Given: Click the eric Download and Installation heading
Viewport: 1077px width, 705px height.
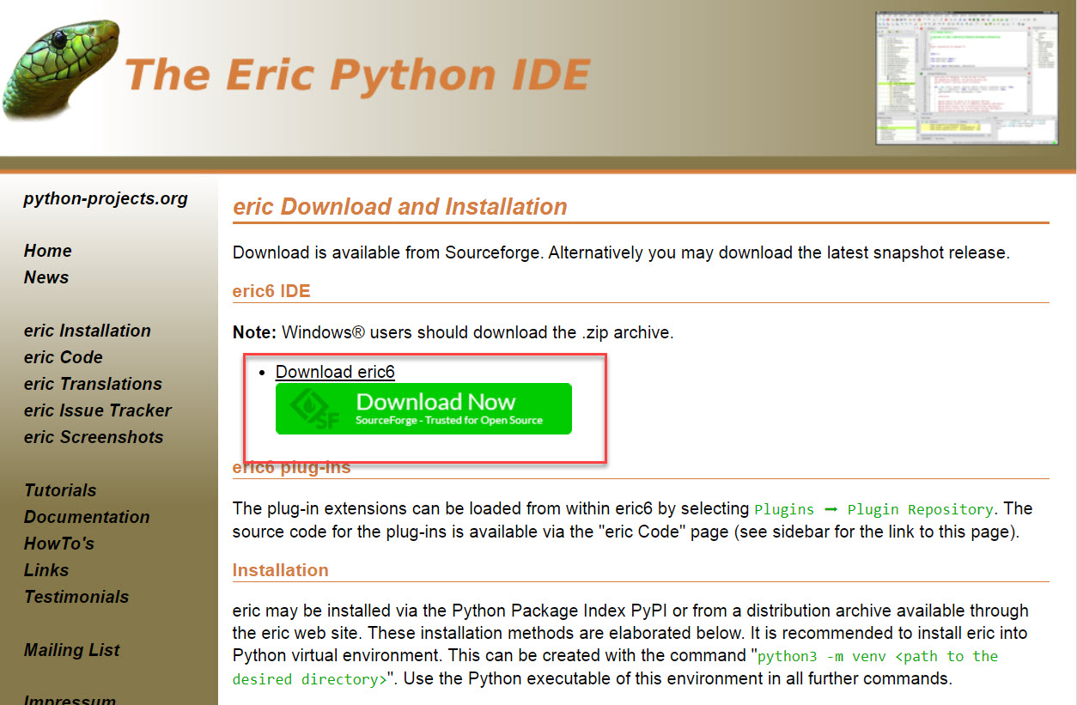Looking at the screenshot, I should click(400, 207).
